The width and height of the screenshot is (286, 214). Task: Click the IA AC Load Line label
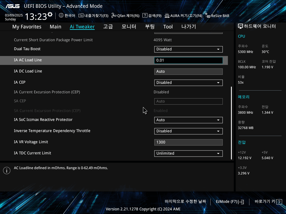28,60
